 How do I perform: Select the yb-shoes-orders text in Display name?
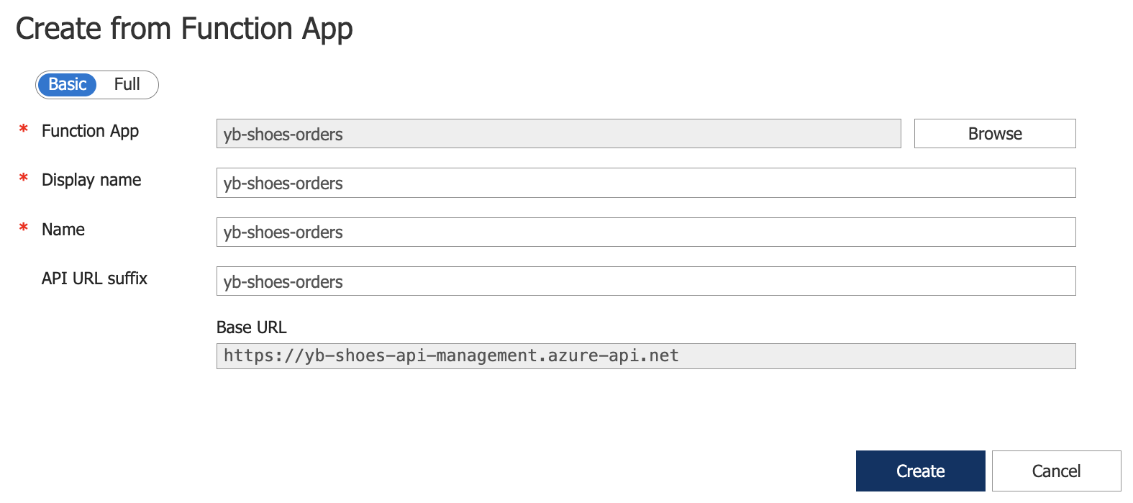tap(283, 183)
